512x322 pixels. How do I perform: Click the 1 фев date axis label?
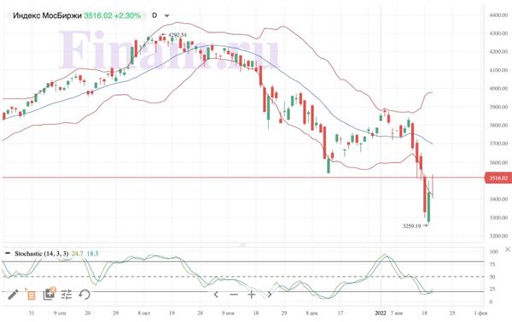[x=480, y=313]
